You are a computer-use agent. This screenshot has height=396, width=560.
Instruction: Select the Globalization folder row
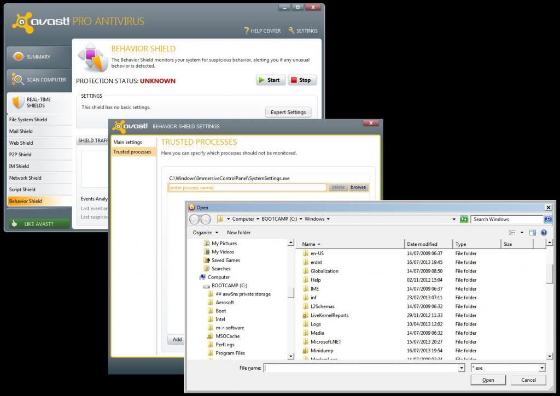tap(422, 271)
